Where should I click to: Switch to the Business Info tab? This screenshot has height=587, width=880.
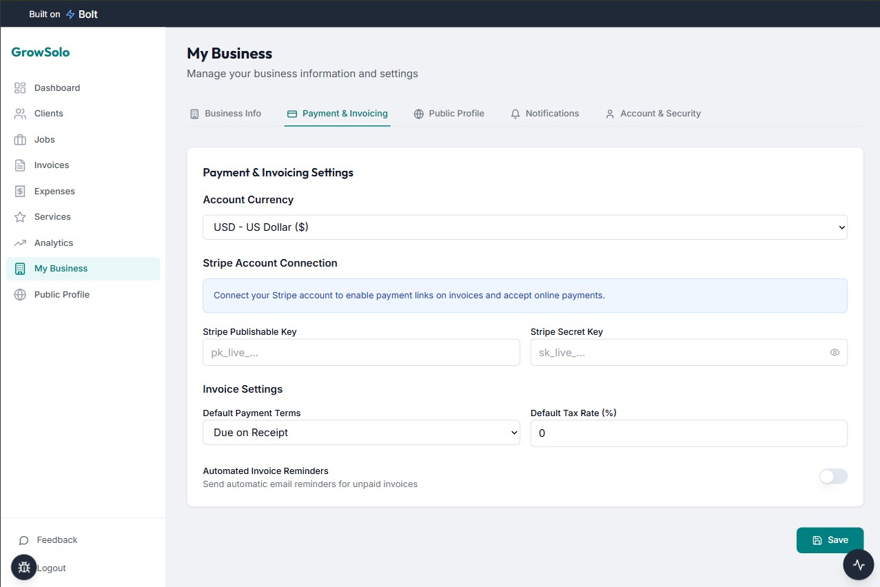click(225, 114)
